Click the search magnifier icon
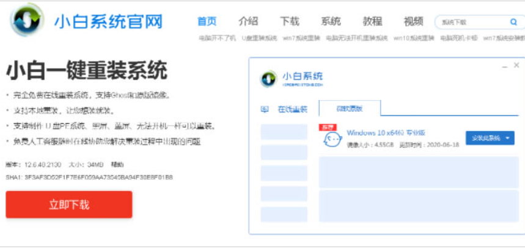The height and width of the screenshot is (249, 525). (513, 22)
